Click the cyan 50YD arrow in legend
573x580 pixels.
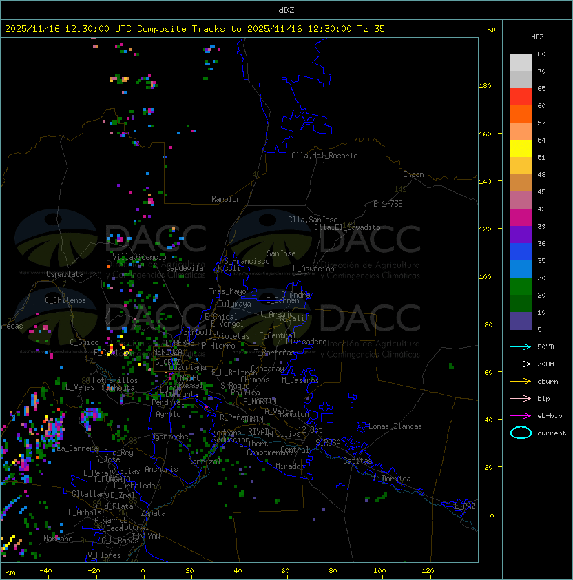tap(521, 347)
